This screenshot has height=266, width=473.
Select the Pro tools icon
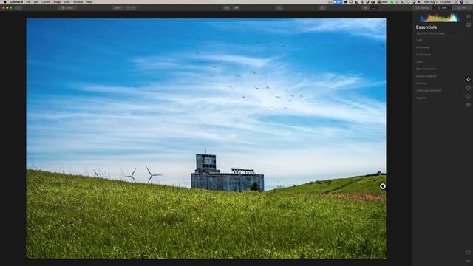[x=468, y=105]
